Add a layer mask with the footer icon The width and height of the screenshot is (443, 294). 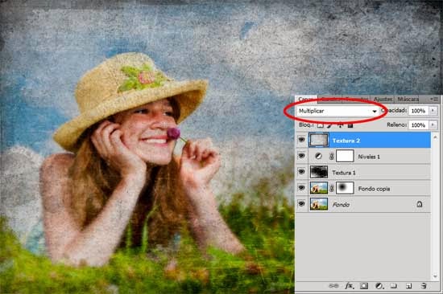(364, 286)
